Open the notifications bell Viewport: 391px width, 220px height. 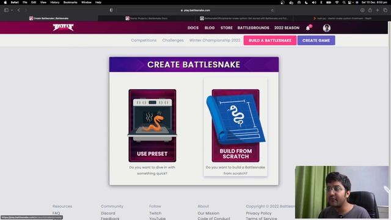[x=308, y=28]
